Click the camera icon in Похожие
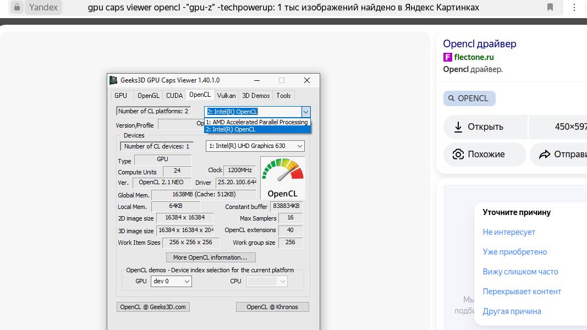The image size is (587, 330). click(x=458, y=154)
